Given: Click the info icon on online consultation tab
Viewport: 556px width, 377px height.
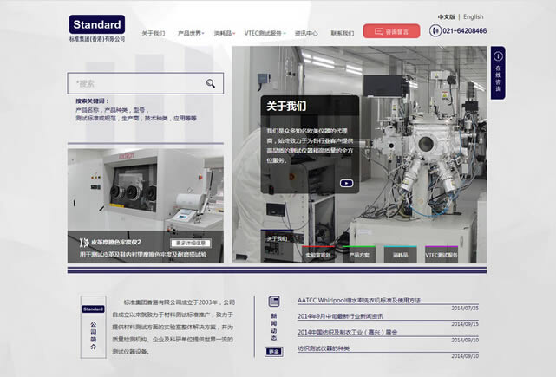Looking at the screenshot, I should 497,55.
